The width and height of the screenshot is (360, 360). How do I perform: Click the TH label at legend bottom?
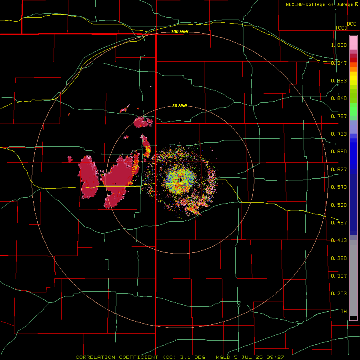[344, 312]
